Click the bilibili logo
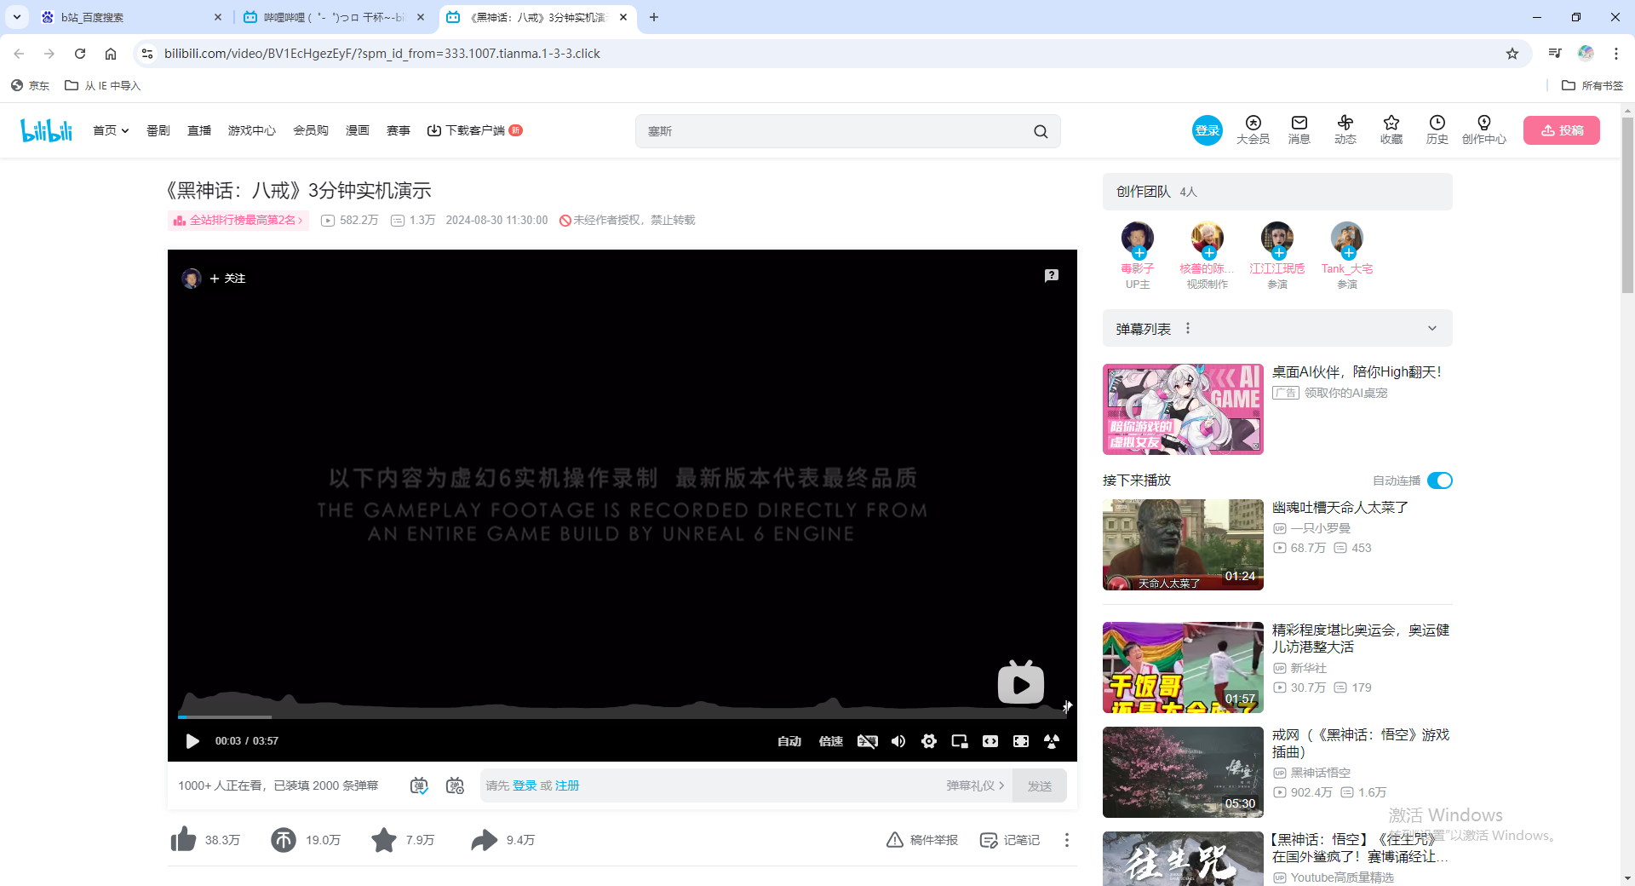This screenshot has width=1635, height=886. point(46,130)
